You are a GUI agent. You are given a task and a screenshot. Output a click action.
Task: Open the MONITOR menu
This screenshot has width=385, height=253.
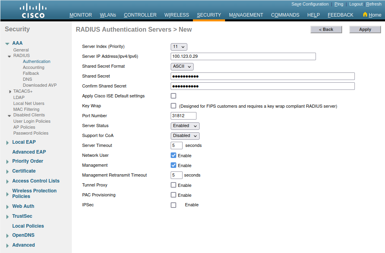(81, 15)
